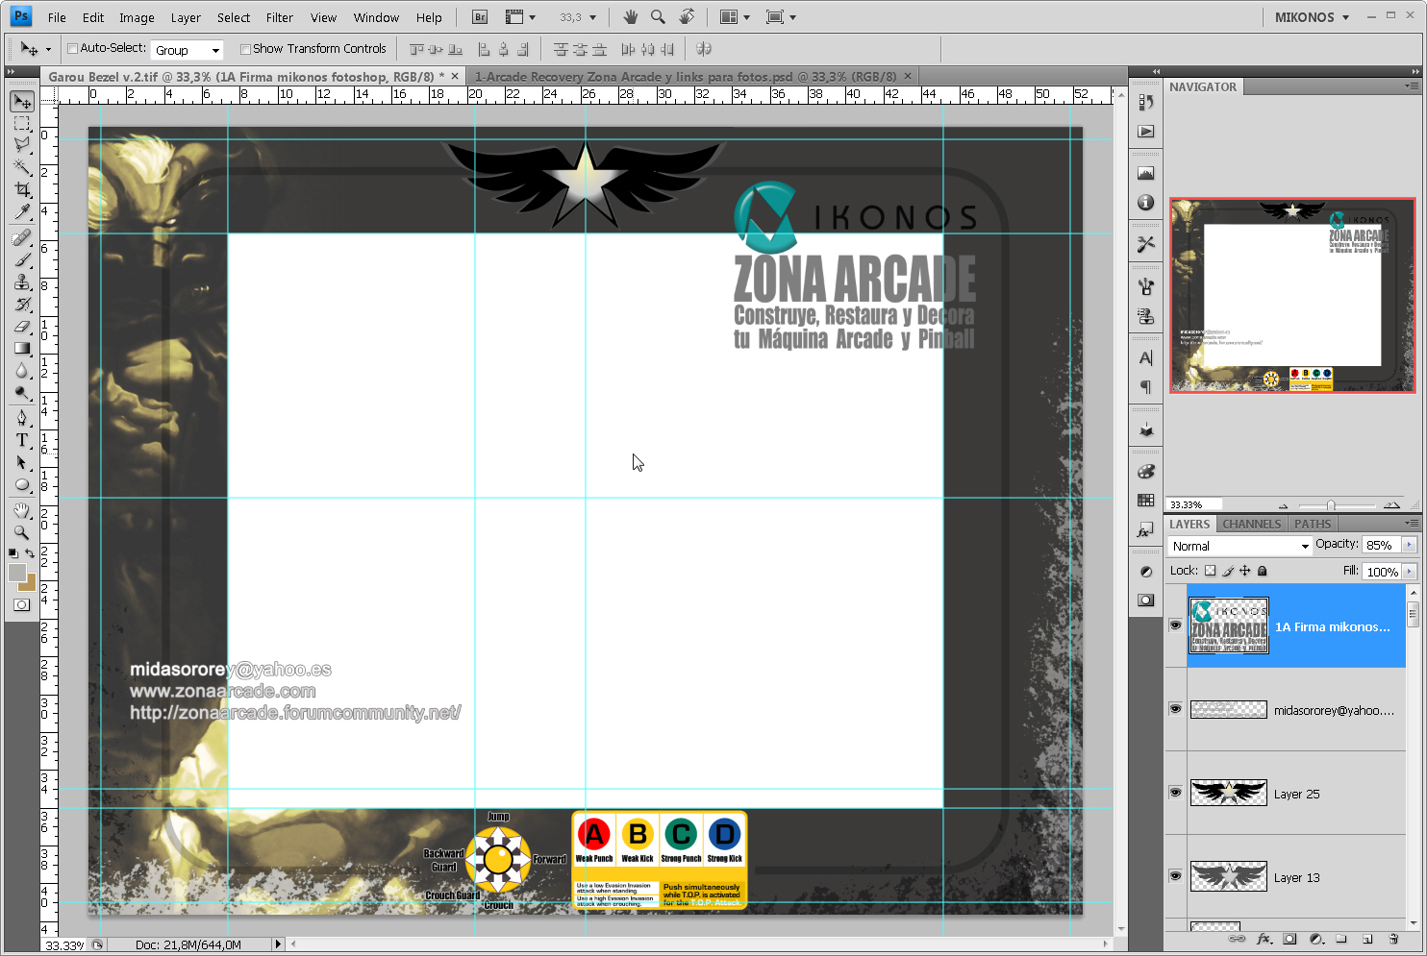Open the Filter menu

[280, 17]
